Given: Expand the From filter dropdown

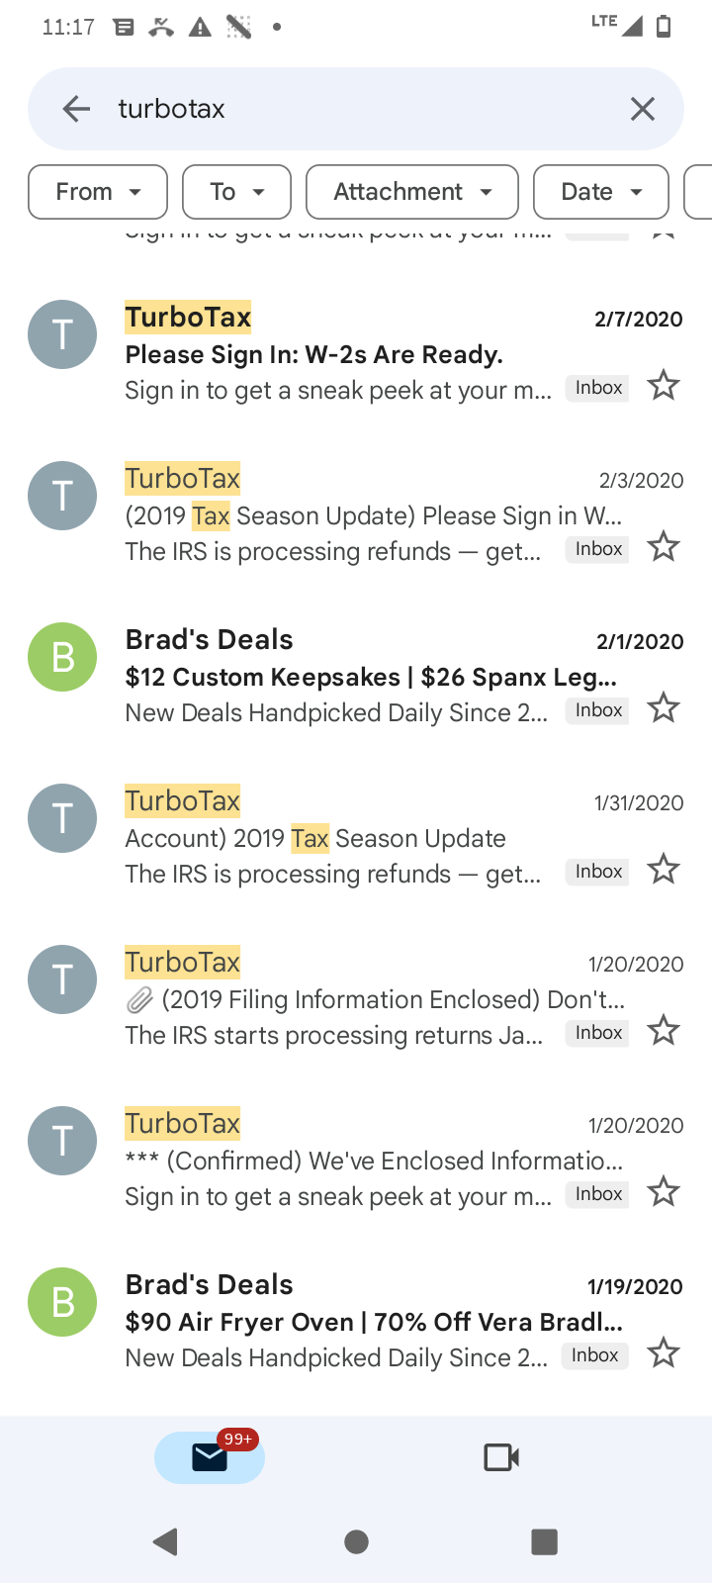Looking at the screenshot, I should tap(98, 192).
